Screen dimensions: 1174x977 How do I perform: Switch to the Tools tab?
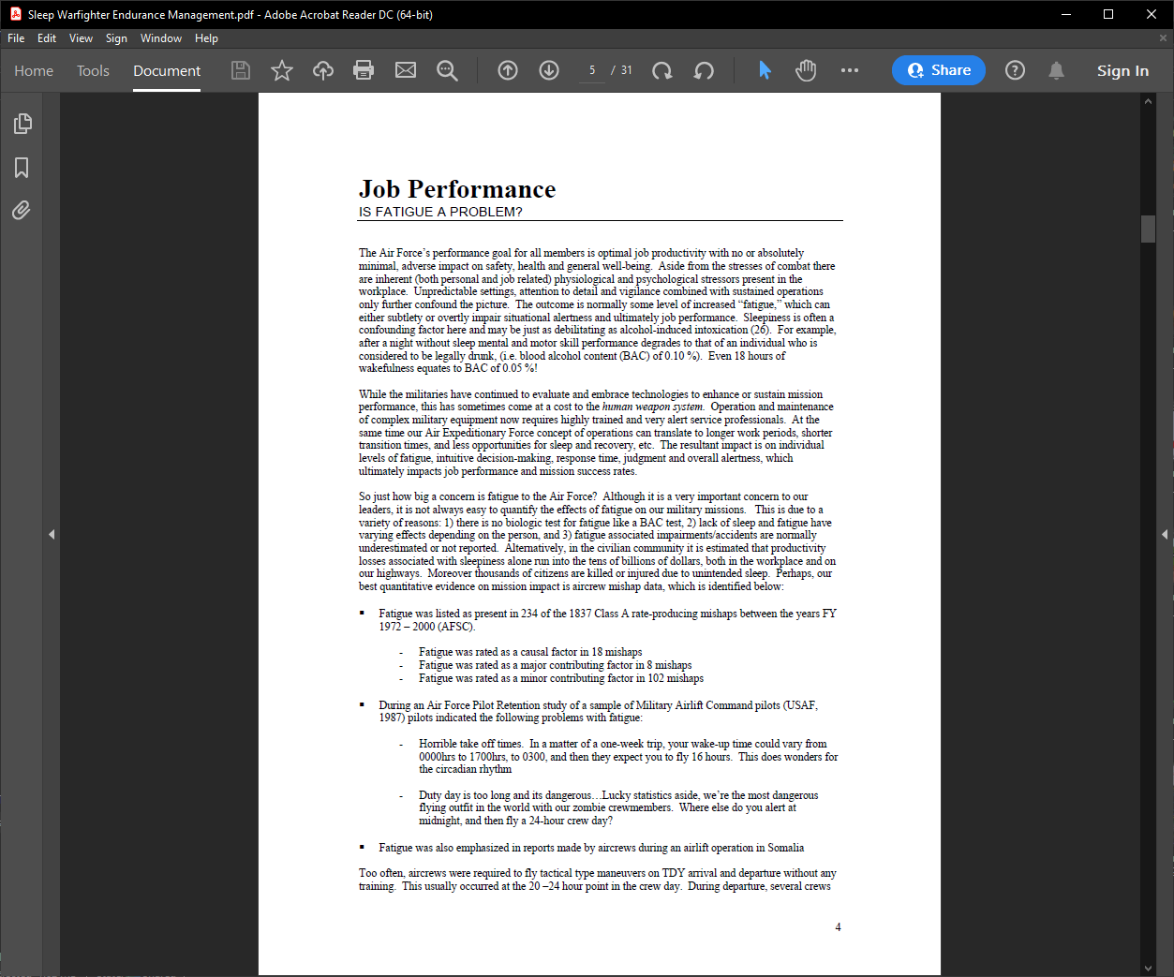pos(93,70)
